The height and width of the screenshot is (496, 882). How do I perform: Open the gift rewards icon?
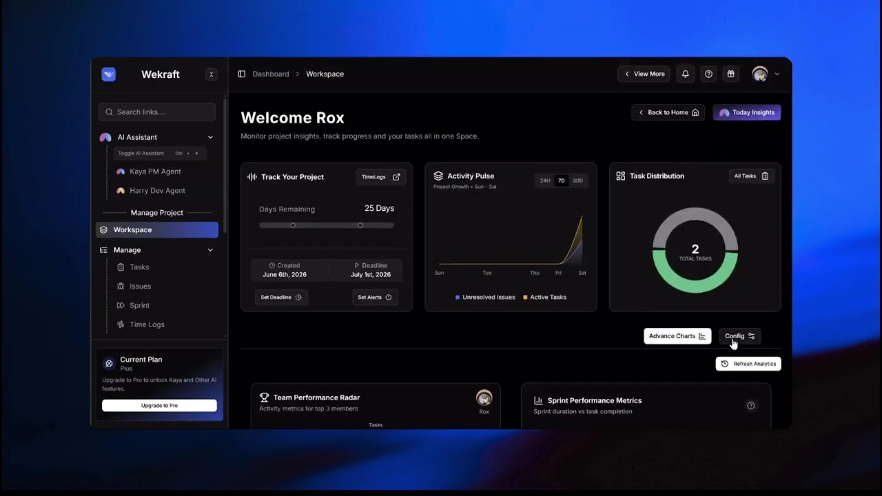click(x=730, y=74)
